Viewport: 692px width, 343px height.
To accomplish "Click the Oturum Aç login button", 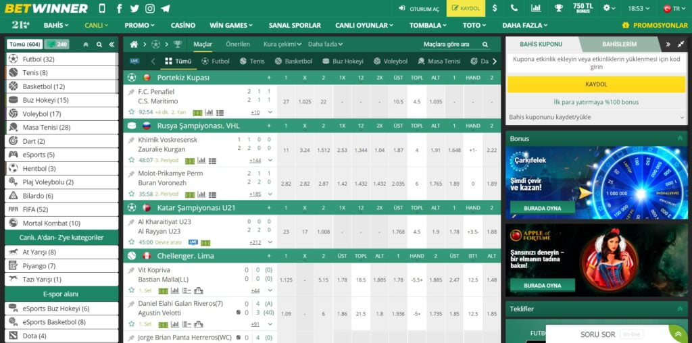I will click(419, 8).
